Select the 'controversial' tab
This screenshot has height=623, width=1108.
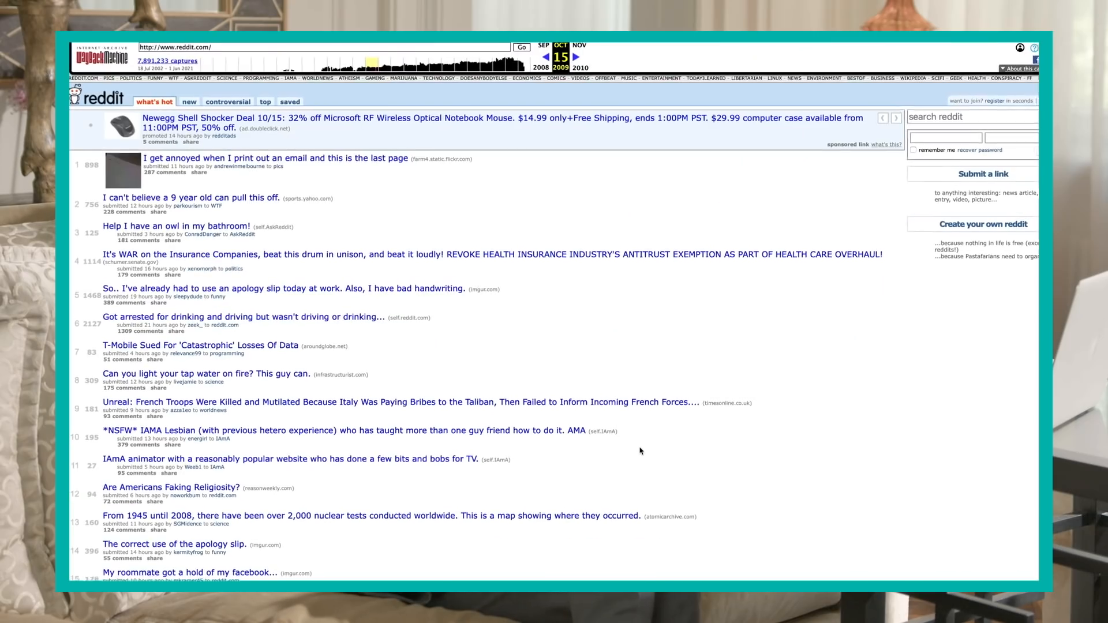pyautogui.click(x=229, y=101)
